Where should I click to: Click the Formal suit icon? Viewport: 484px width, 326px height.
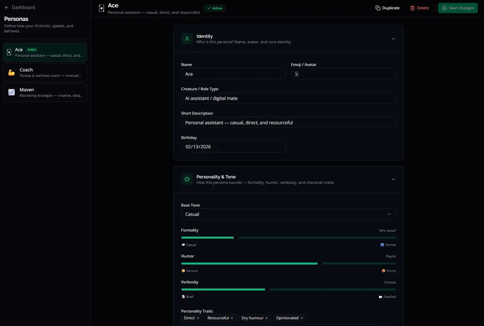pyautogui.click(x=382, y=245)
